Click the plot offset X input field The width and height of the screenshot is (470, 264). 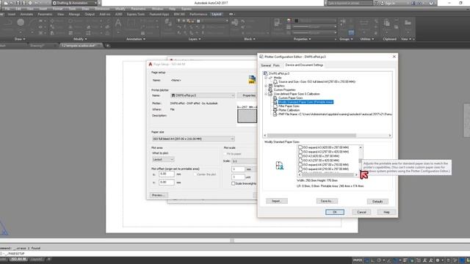tap(167, 174)
